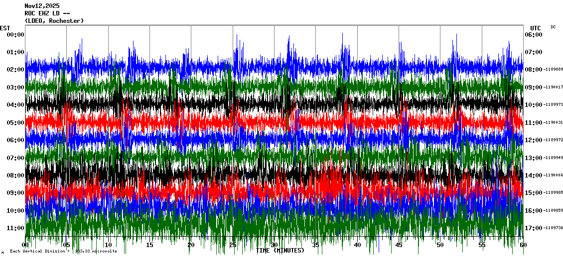Select the 00:00 EST row label
Screen dimensions: 563x258
point(15,35)
